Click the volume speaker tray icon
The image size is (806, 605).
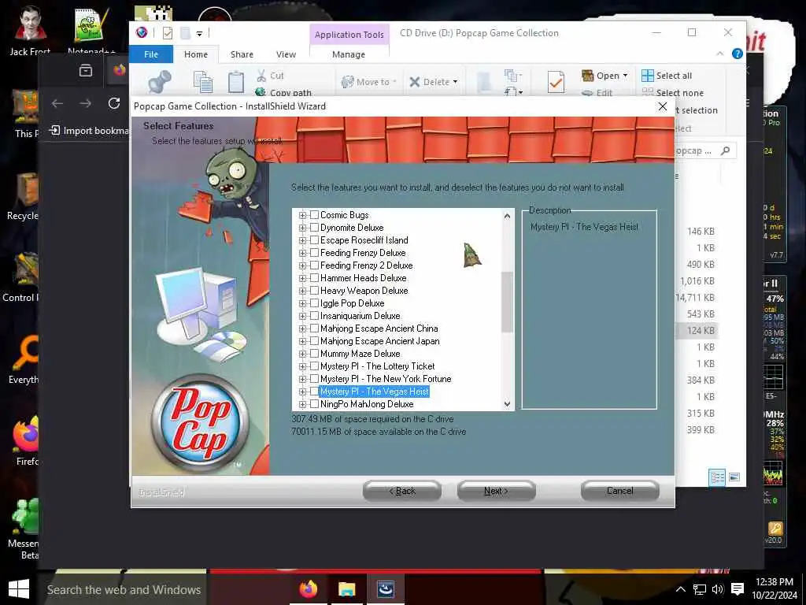point(718,589)
